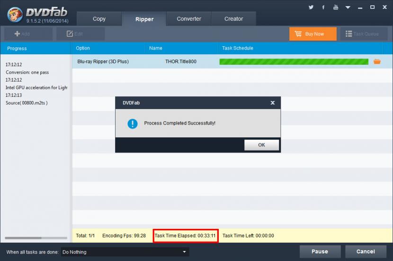Click the Process Completed Successfully message
Image resolution: width=393 pixels, height=261 pixels.
click(180, 123)
